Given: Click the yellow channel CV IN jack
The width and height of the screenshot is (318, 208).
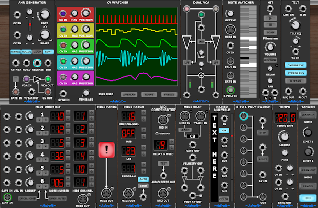Looking at the screenshot, I should [x=63, y=30].
